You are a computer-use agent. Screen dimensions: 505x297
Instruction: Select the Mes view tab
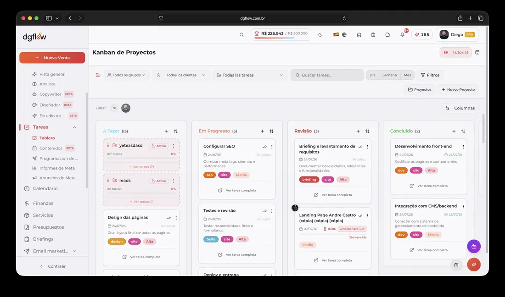[x=407, y=75]
